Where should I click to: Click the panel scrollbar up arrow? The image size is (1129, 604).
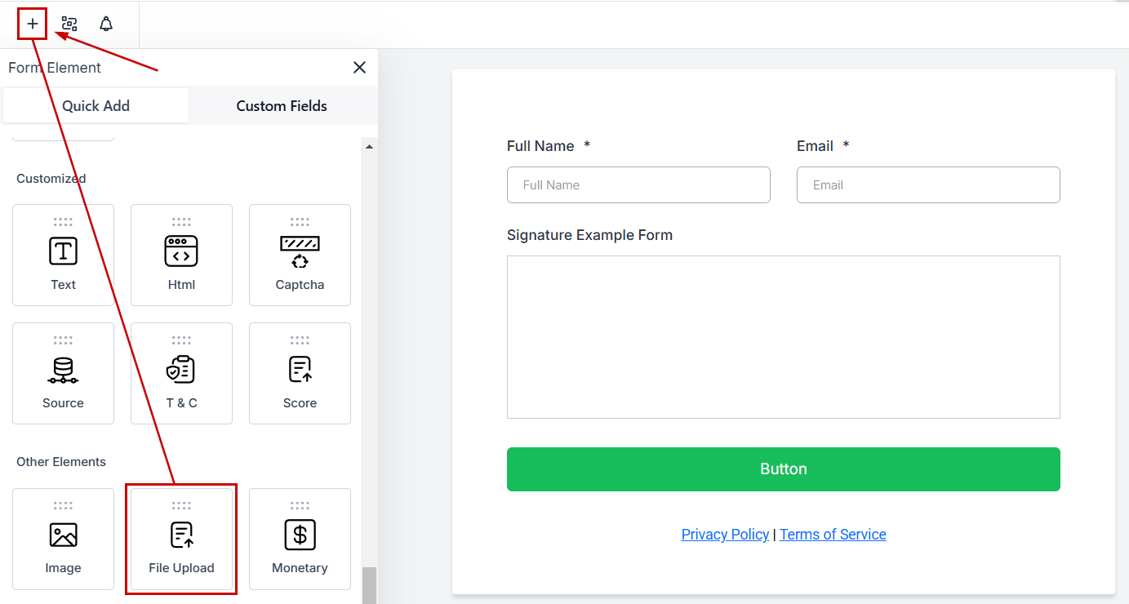pos(369,147)
